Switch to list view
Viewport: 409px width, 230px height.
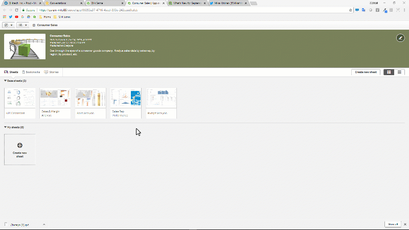click(x=399, y=72)
